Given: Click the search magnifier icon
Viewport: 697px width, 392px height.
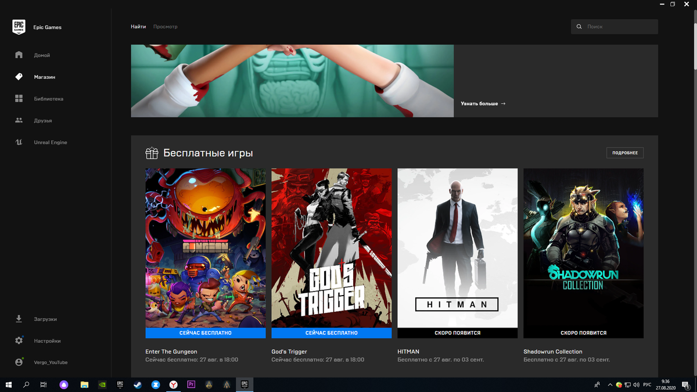Looking at the screenshot, I should pyautogui.click(x=579, y=27).
